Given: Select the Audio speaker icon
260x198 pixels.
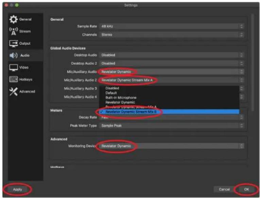Looking at the screenshot, I should (x=14, y=55).
